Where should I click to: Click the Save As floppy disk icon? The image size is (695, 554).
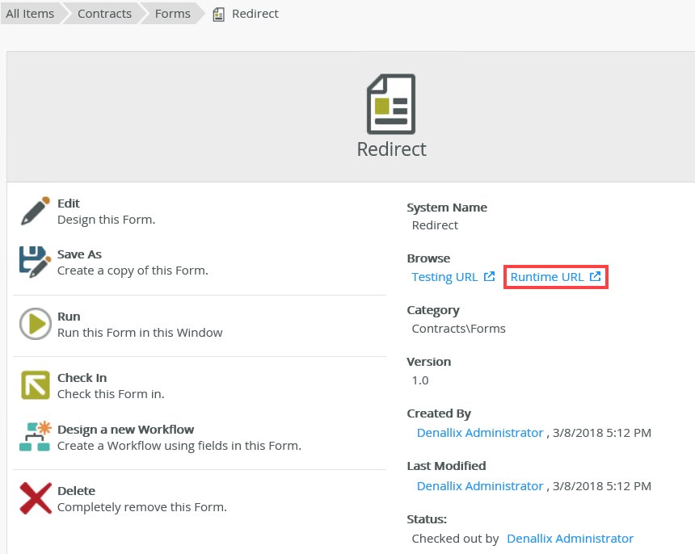pos(35,262)
